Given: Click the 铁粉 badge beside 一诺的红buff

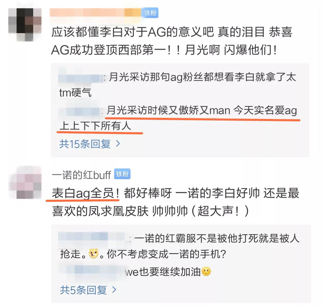Looking at the screenshot, I should click(x=122, y=174).
